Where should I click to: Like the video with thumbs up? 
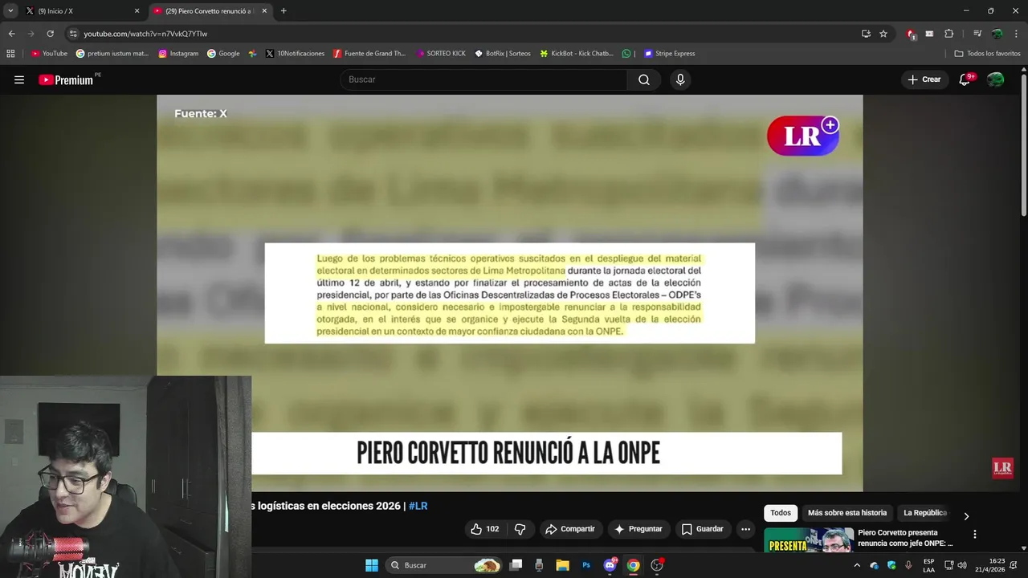[484, 529]
